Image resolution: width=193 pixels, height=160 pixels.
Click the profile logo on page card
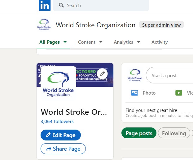click(x=58, y=83)
